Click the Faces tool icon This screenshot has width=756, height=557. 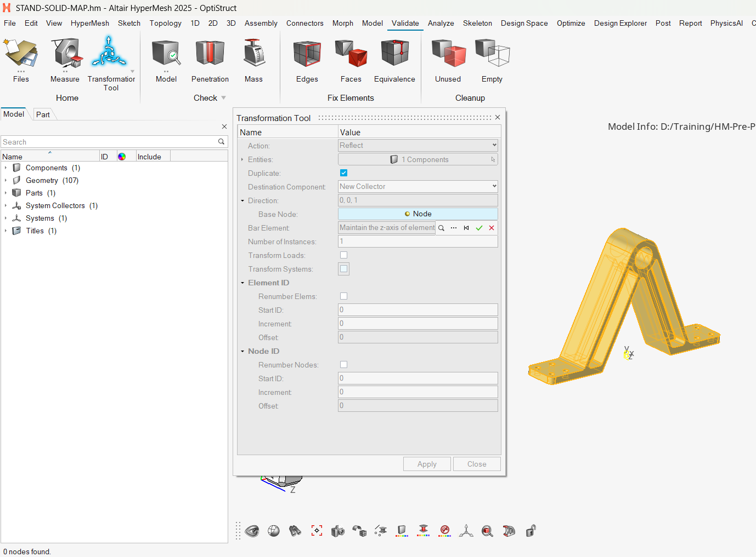point(351,54)
